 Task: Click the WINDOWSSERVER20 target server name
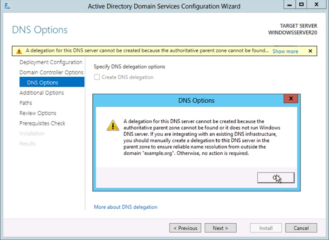pos(293,33)
